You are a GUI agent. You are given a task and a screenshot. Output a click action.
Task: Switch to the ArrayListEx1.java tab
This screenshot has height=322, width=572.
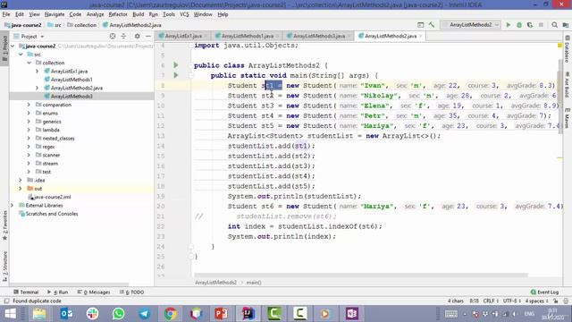pyautogui.click(x=183, y=36)
